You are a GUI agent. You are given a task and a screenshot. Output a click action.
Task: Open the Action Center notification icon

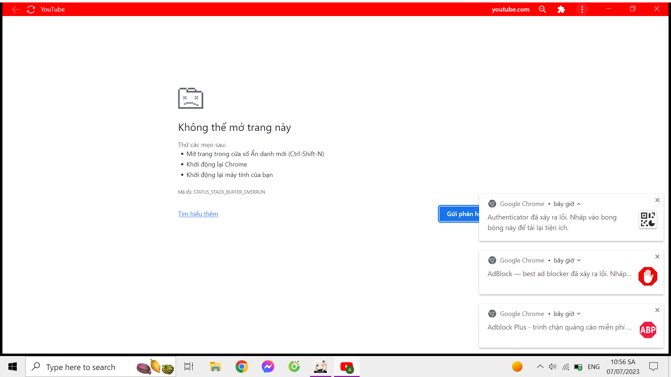coord(654,367)
